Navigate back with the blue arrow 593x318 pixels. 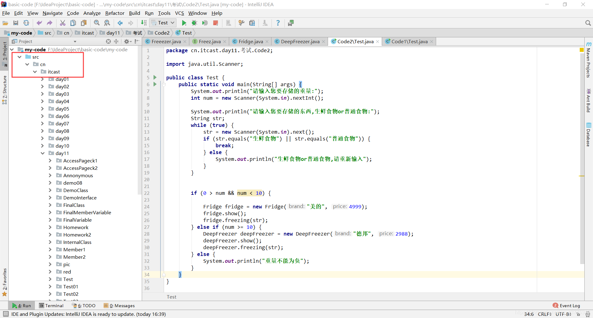click(x=120, y=23)
